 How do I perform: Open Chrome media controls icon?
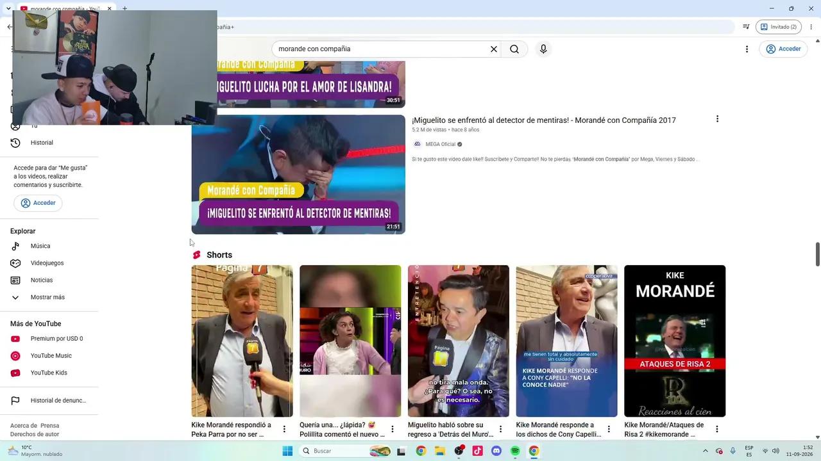pyautogui.click(x=746, y=27)
